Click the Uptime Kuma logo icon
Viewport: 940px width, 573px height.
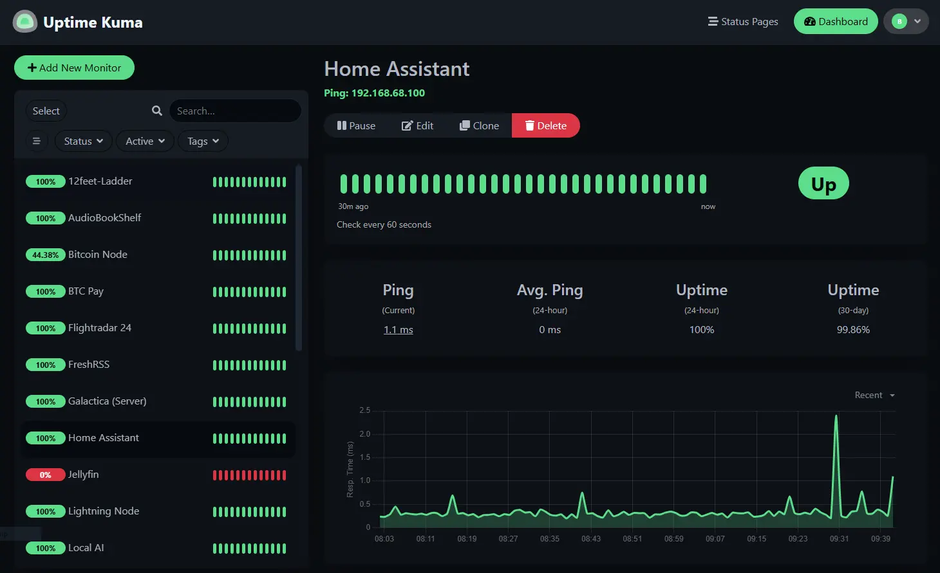point(25,22)
